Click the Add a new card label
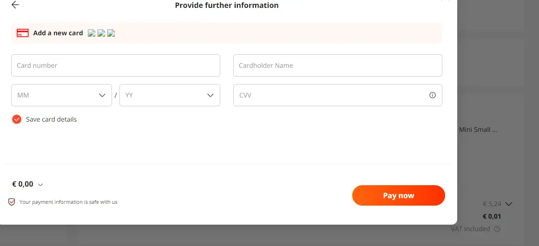539x246 pixels. (x=58, y=33)
